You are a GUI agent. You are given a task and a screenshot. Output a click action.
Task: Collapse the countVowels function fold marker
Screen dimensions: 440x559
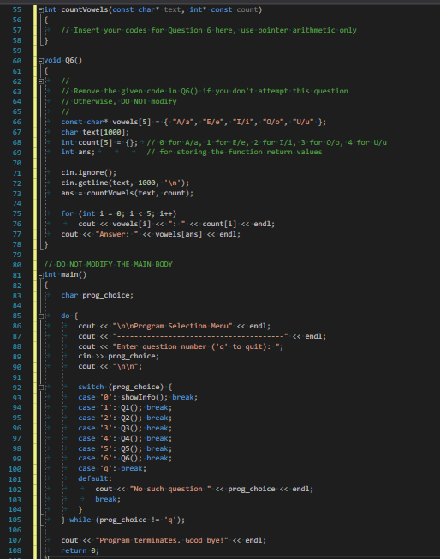click(41, 10)
